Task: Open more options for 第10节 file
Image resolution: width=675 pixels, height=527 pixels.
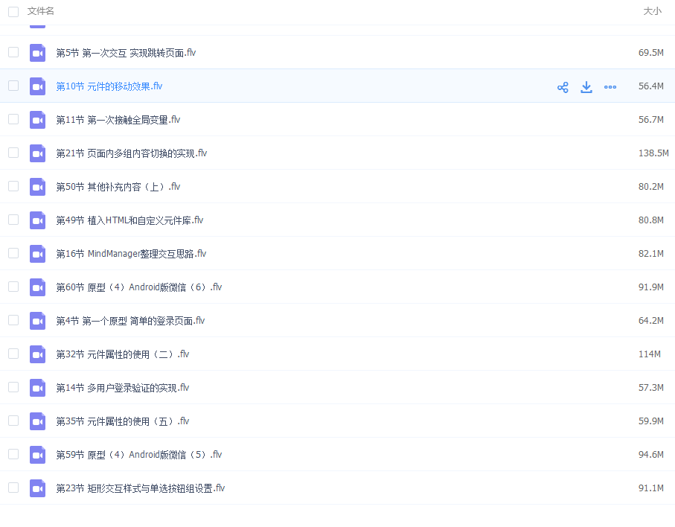Action: [x=610, y=87]
